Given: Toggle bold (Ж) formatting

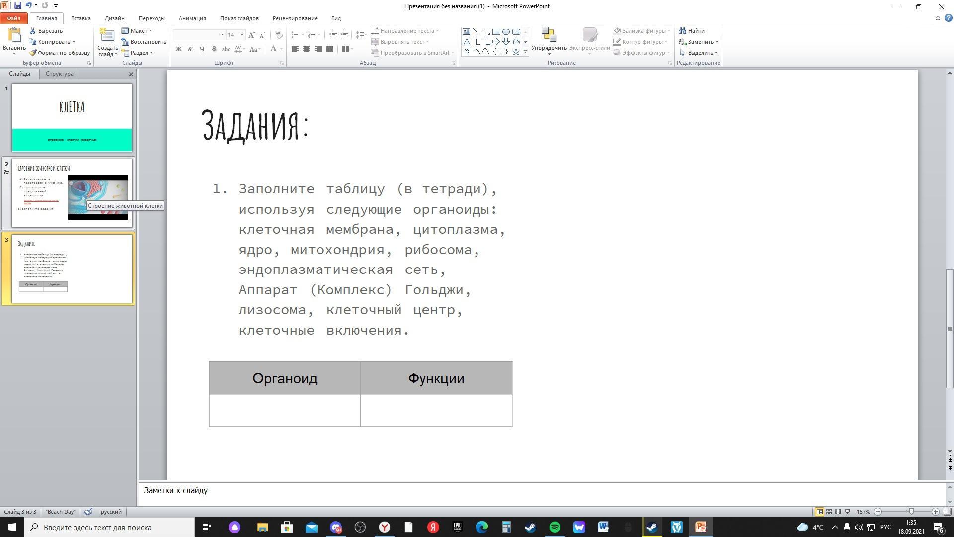Looking at the screenshot, I should pyautogui.click(x=178, y=49).
